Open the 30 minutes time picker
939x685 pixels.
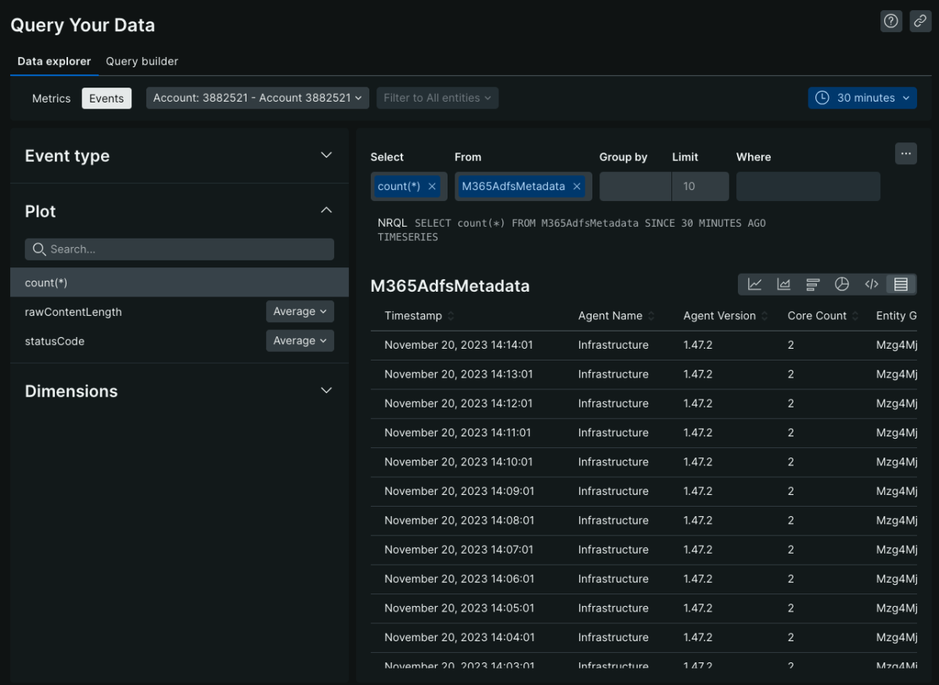pyautogui.click(x=862, y=99)
